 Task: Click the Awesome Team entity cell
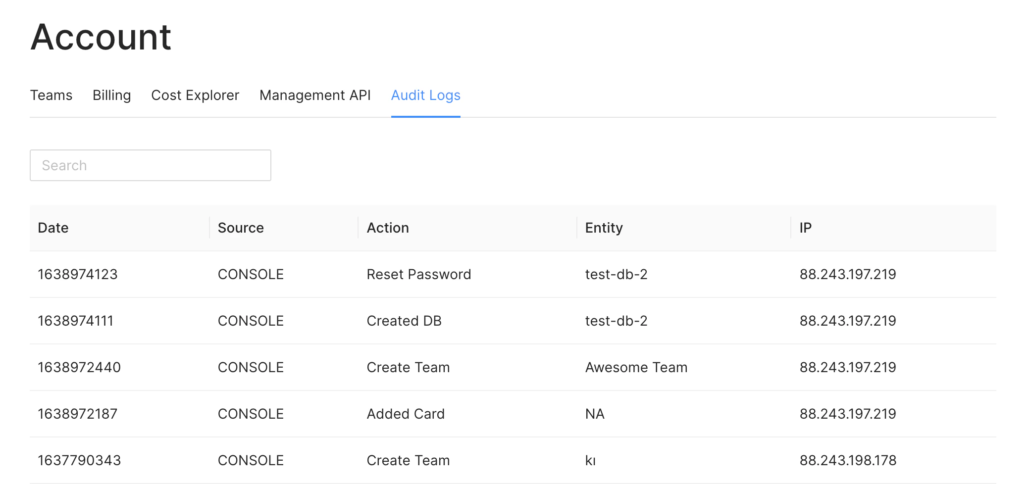pos(636,367)
